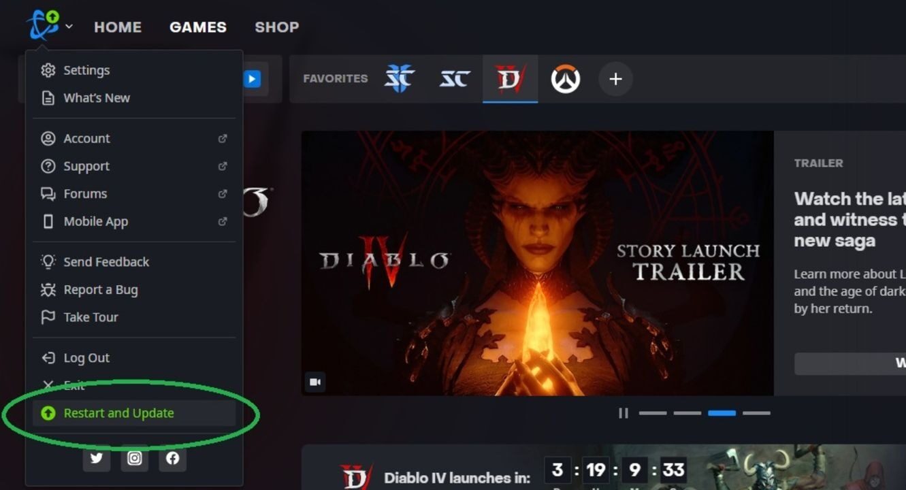This screenshot has width=906, height=490.
Task: Select StarCraft Remastered in favorites bar
Action: (x=454, y=79)
